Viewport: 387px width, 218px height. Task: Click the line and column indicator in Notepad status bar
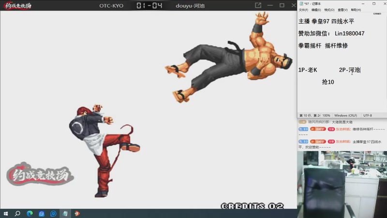tap(310, 115)
